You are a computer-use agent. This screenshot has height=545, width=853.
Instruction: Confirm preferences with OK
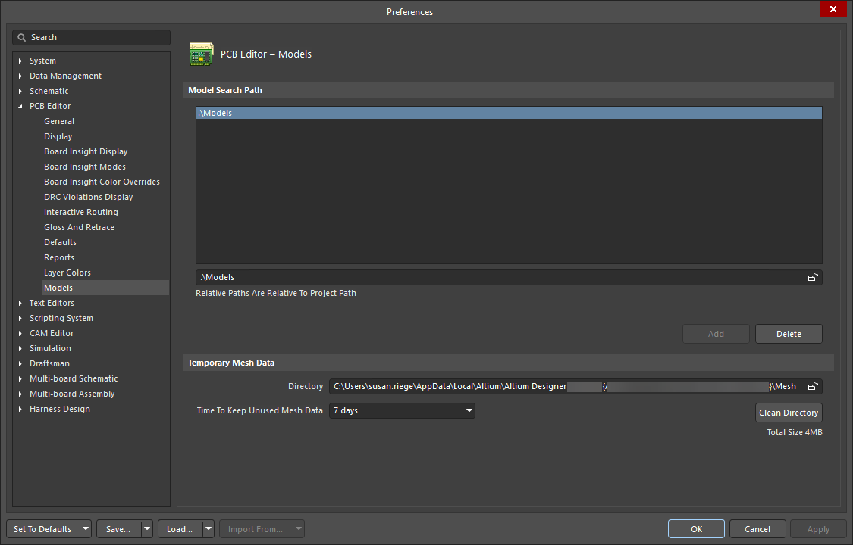click(x=696, y=528)
